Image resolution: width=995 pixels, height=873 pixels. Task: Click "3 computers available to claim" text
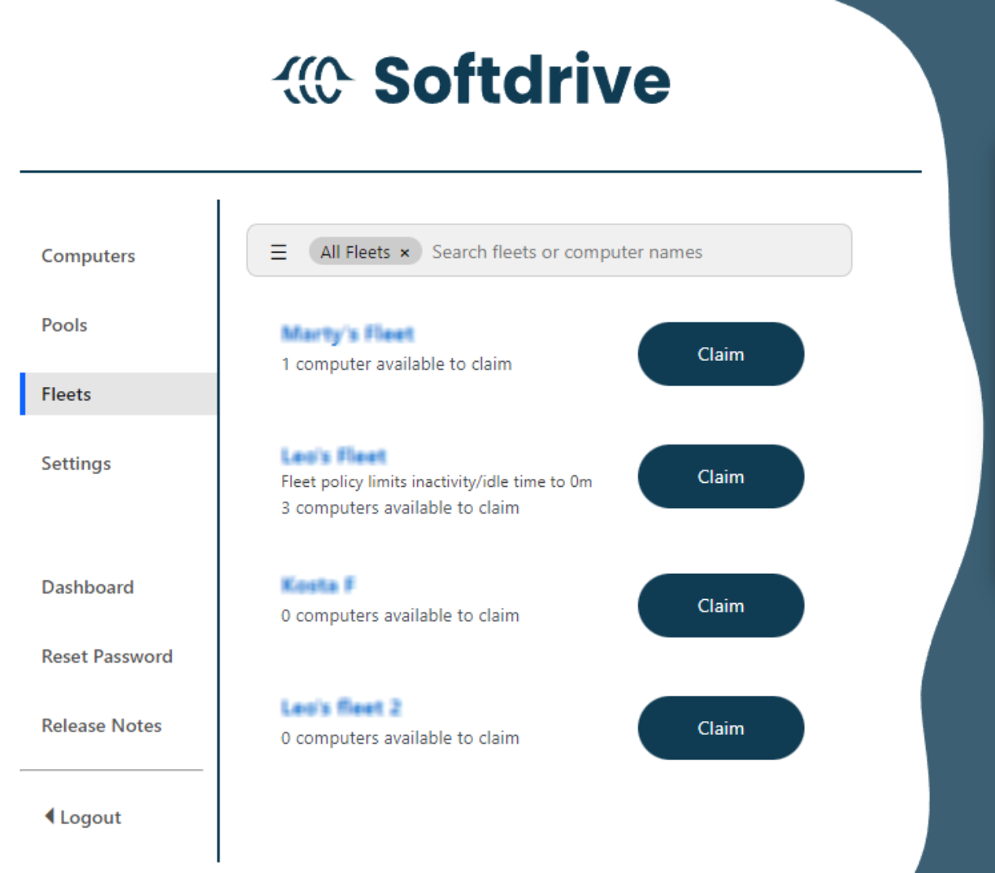[400, 508]
